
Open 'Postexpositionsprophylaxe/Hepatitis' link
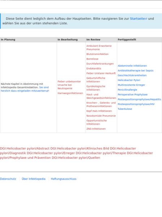click(x=139, y=99)
